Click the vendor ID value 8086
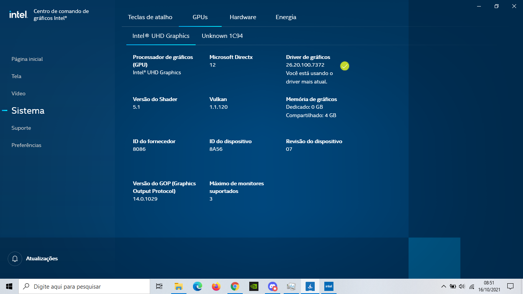The image size is (523, 294). pyautogui.click(x=139, y=149)
